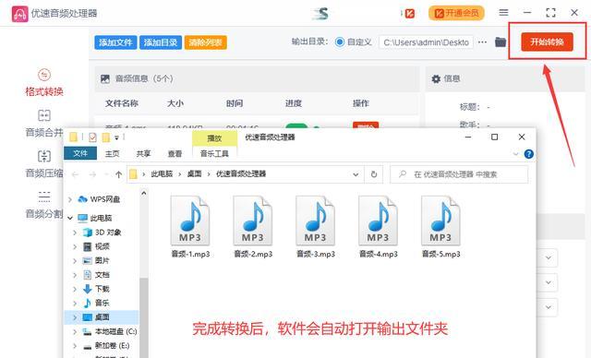Open the hamburger menu in the title bar
This screenshot has width=591, height=358.
pyautogui.click(x=503, y=12)
